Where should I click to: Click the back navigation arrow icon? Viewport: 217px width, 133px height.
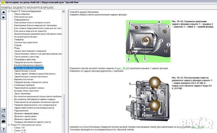tap(3, 12)
